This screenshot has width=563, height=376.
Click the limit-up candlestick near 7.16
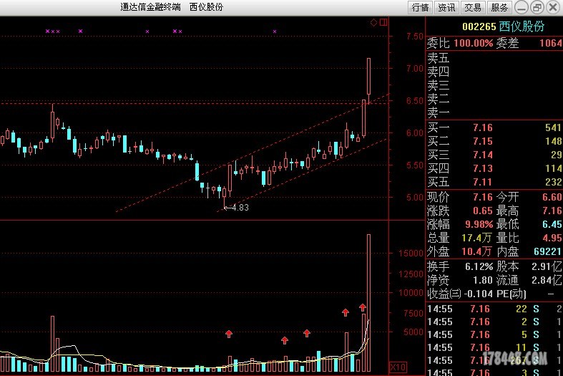pos(369,76)
